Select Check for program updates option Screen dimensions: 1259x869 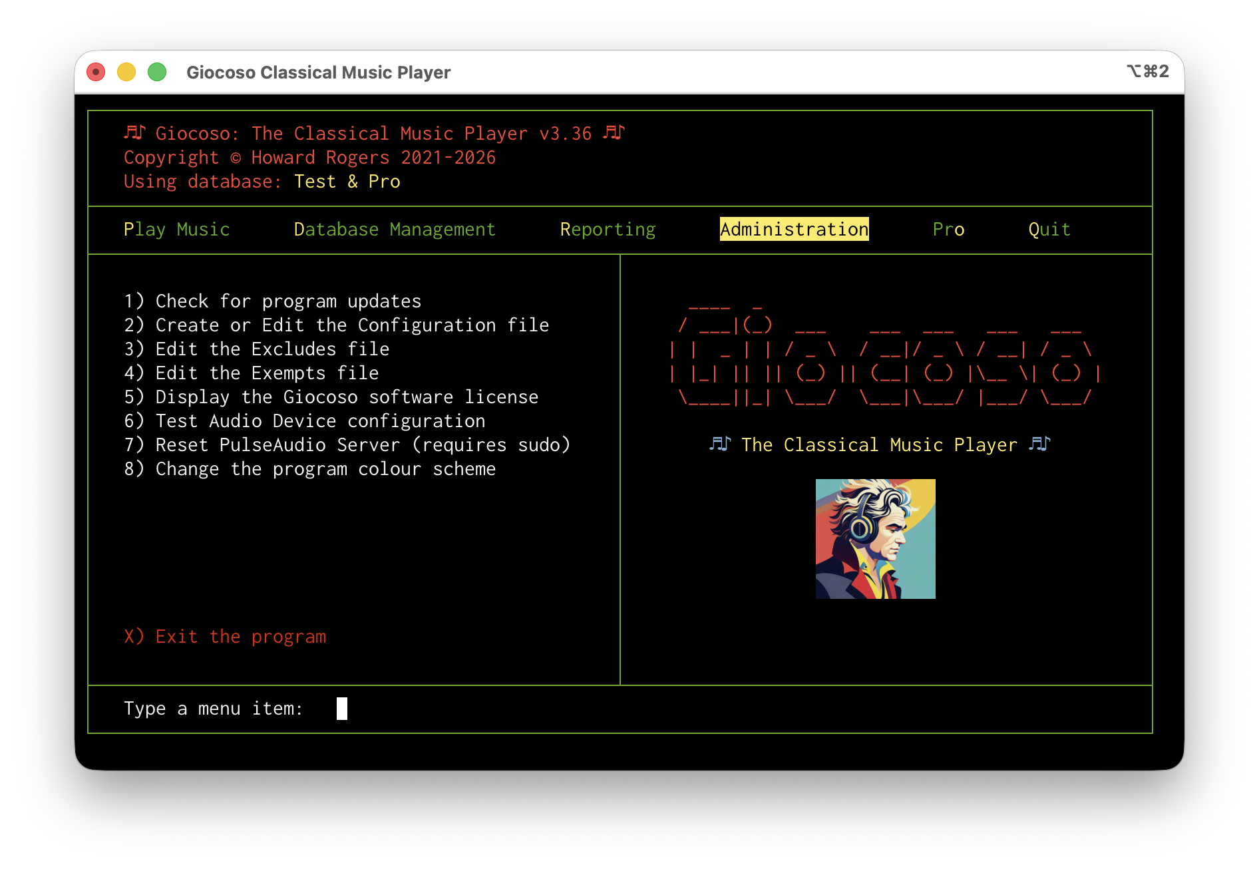[273, 301]
